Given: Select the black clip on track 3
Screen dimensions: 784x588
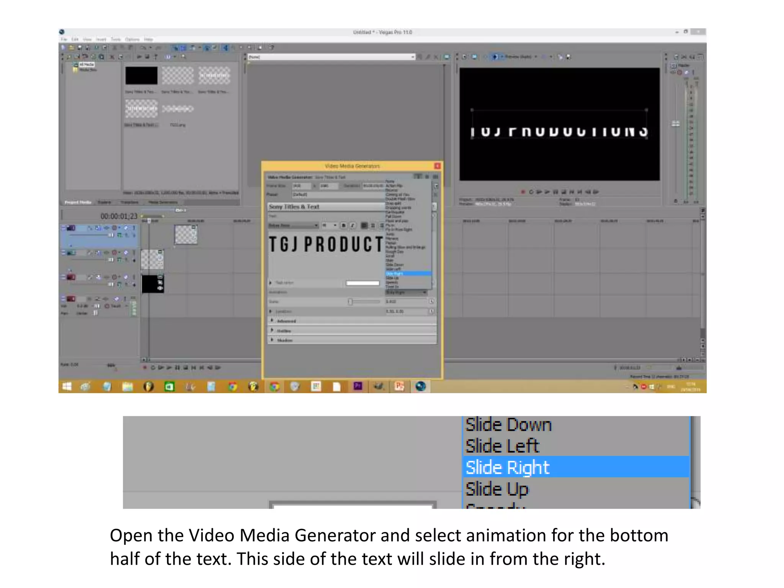Looking at the screenshot, I should click(x=153, y=284).
